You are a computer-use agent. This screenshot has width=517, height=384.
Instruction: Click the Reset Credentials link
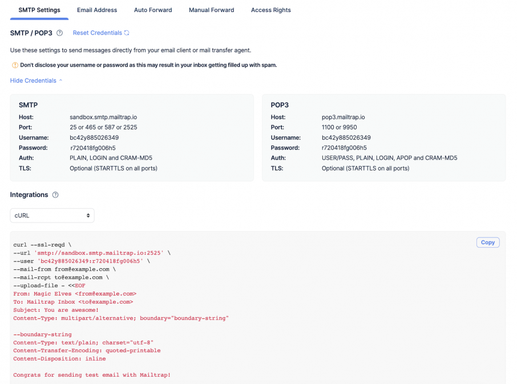tap(96, 33)
